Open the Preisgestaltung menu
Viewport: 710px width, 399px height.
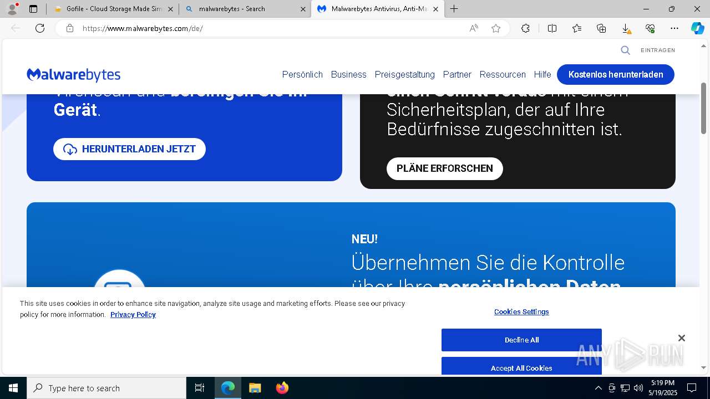(x=404, y=74)
